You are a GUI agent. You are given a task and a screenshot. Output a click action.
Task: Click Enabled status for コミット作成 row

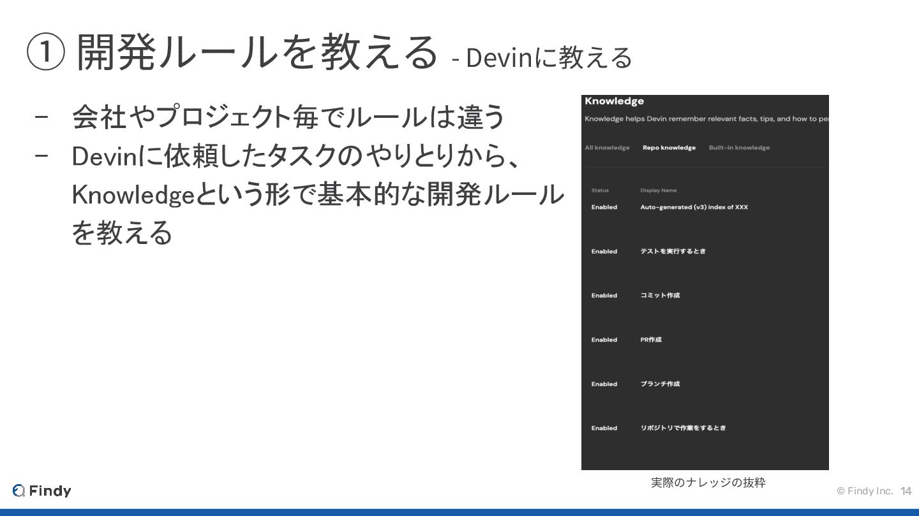[x=604, y=296]
